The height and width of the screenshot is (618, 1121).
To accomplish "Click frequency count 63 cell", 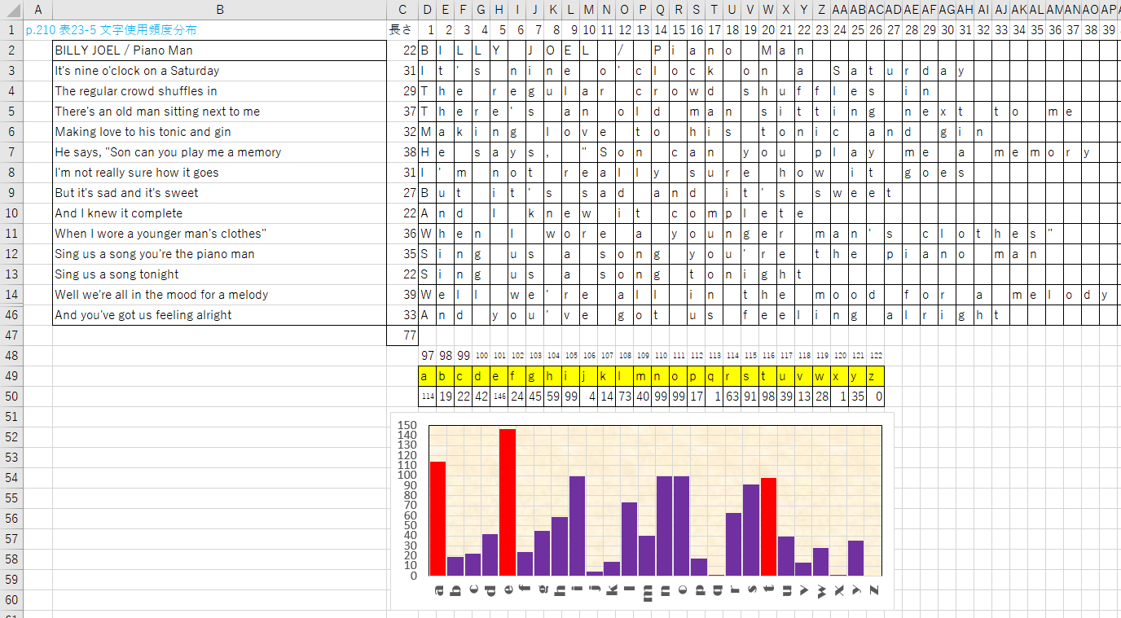I will [732, 397].
